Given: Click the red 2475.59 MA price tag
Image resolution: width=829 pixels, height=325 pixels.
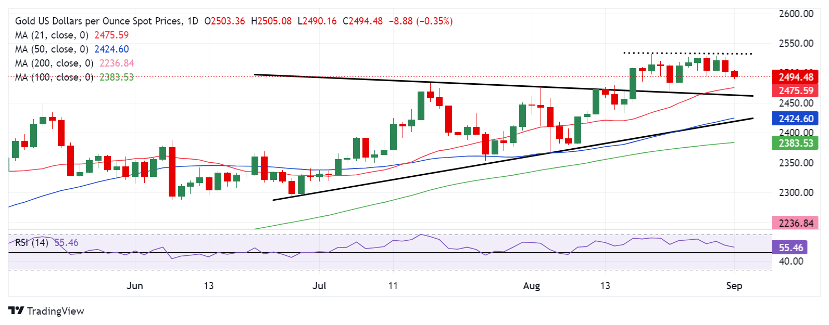Looking at the screenshot, I should pyautogui.click(x=795, y=90).
